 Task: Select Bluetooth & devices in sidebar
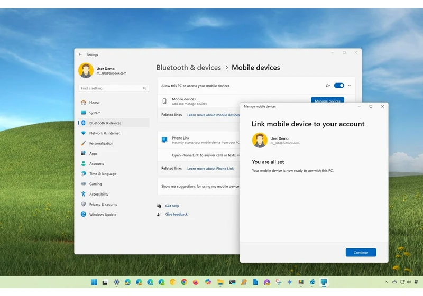[114, 123]
